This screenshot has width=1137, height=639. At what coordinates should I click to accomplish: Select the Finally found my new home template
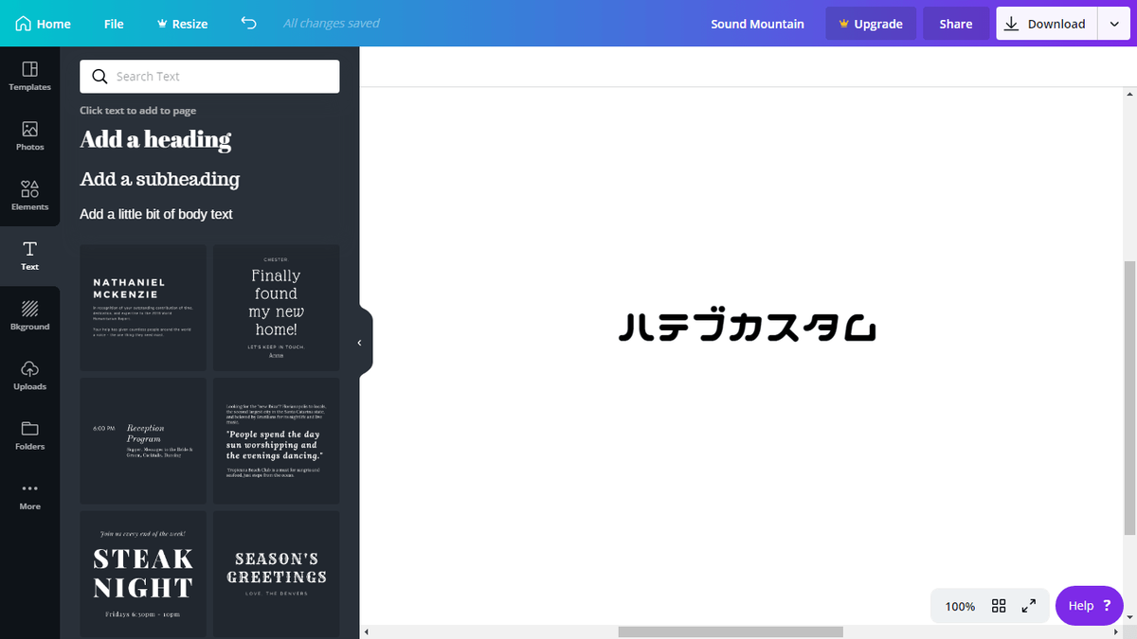tap(276, 308)
